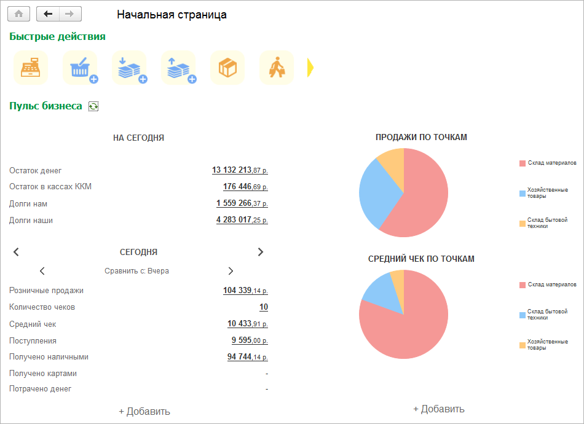The width and height of the screenshot is (584, 424).
Task: Open Остаток денег value 13 132 213,87
Action: pyautogui.click(x=240, y=170)
